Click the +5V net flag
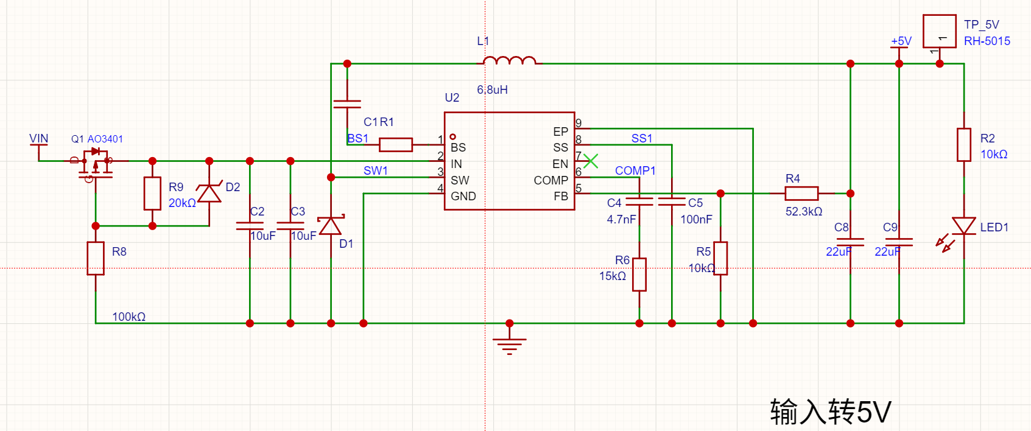1031x431 pixels. point(901,41)
